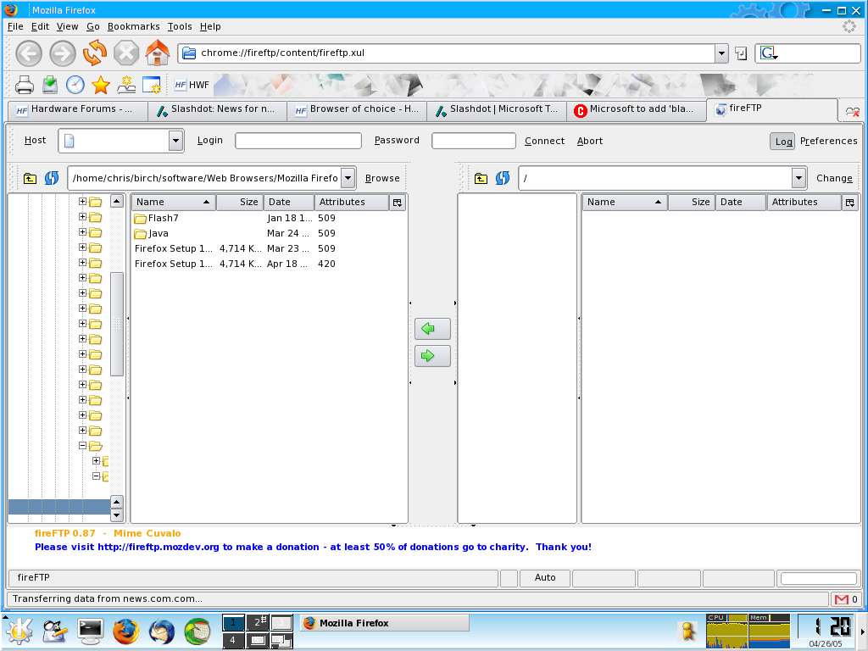Go up one local directory
The height and width of the screenshot is (651, 868).
30,178
